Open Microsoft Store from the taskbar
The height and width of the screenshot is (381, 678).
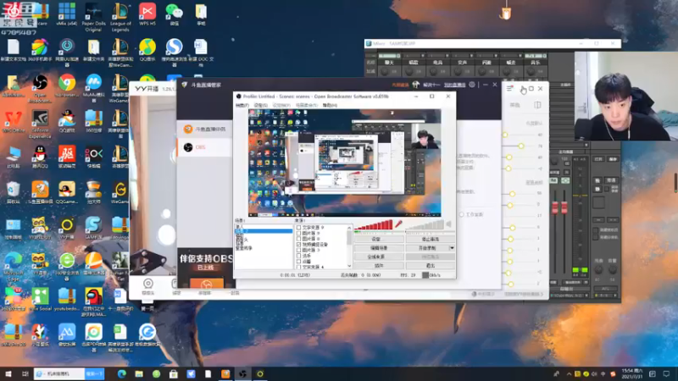tap(174, 373)
